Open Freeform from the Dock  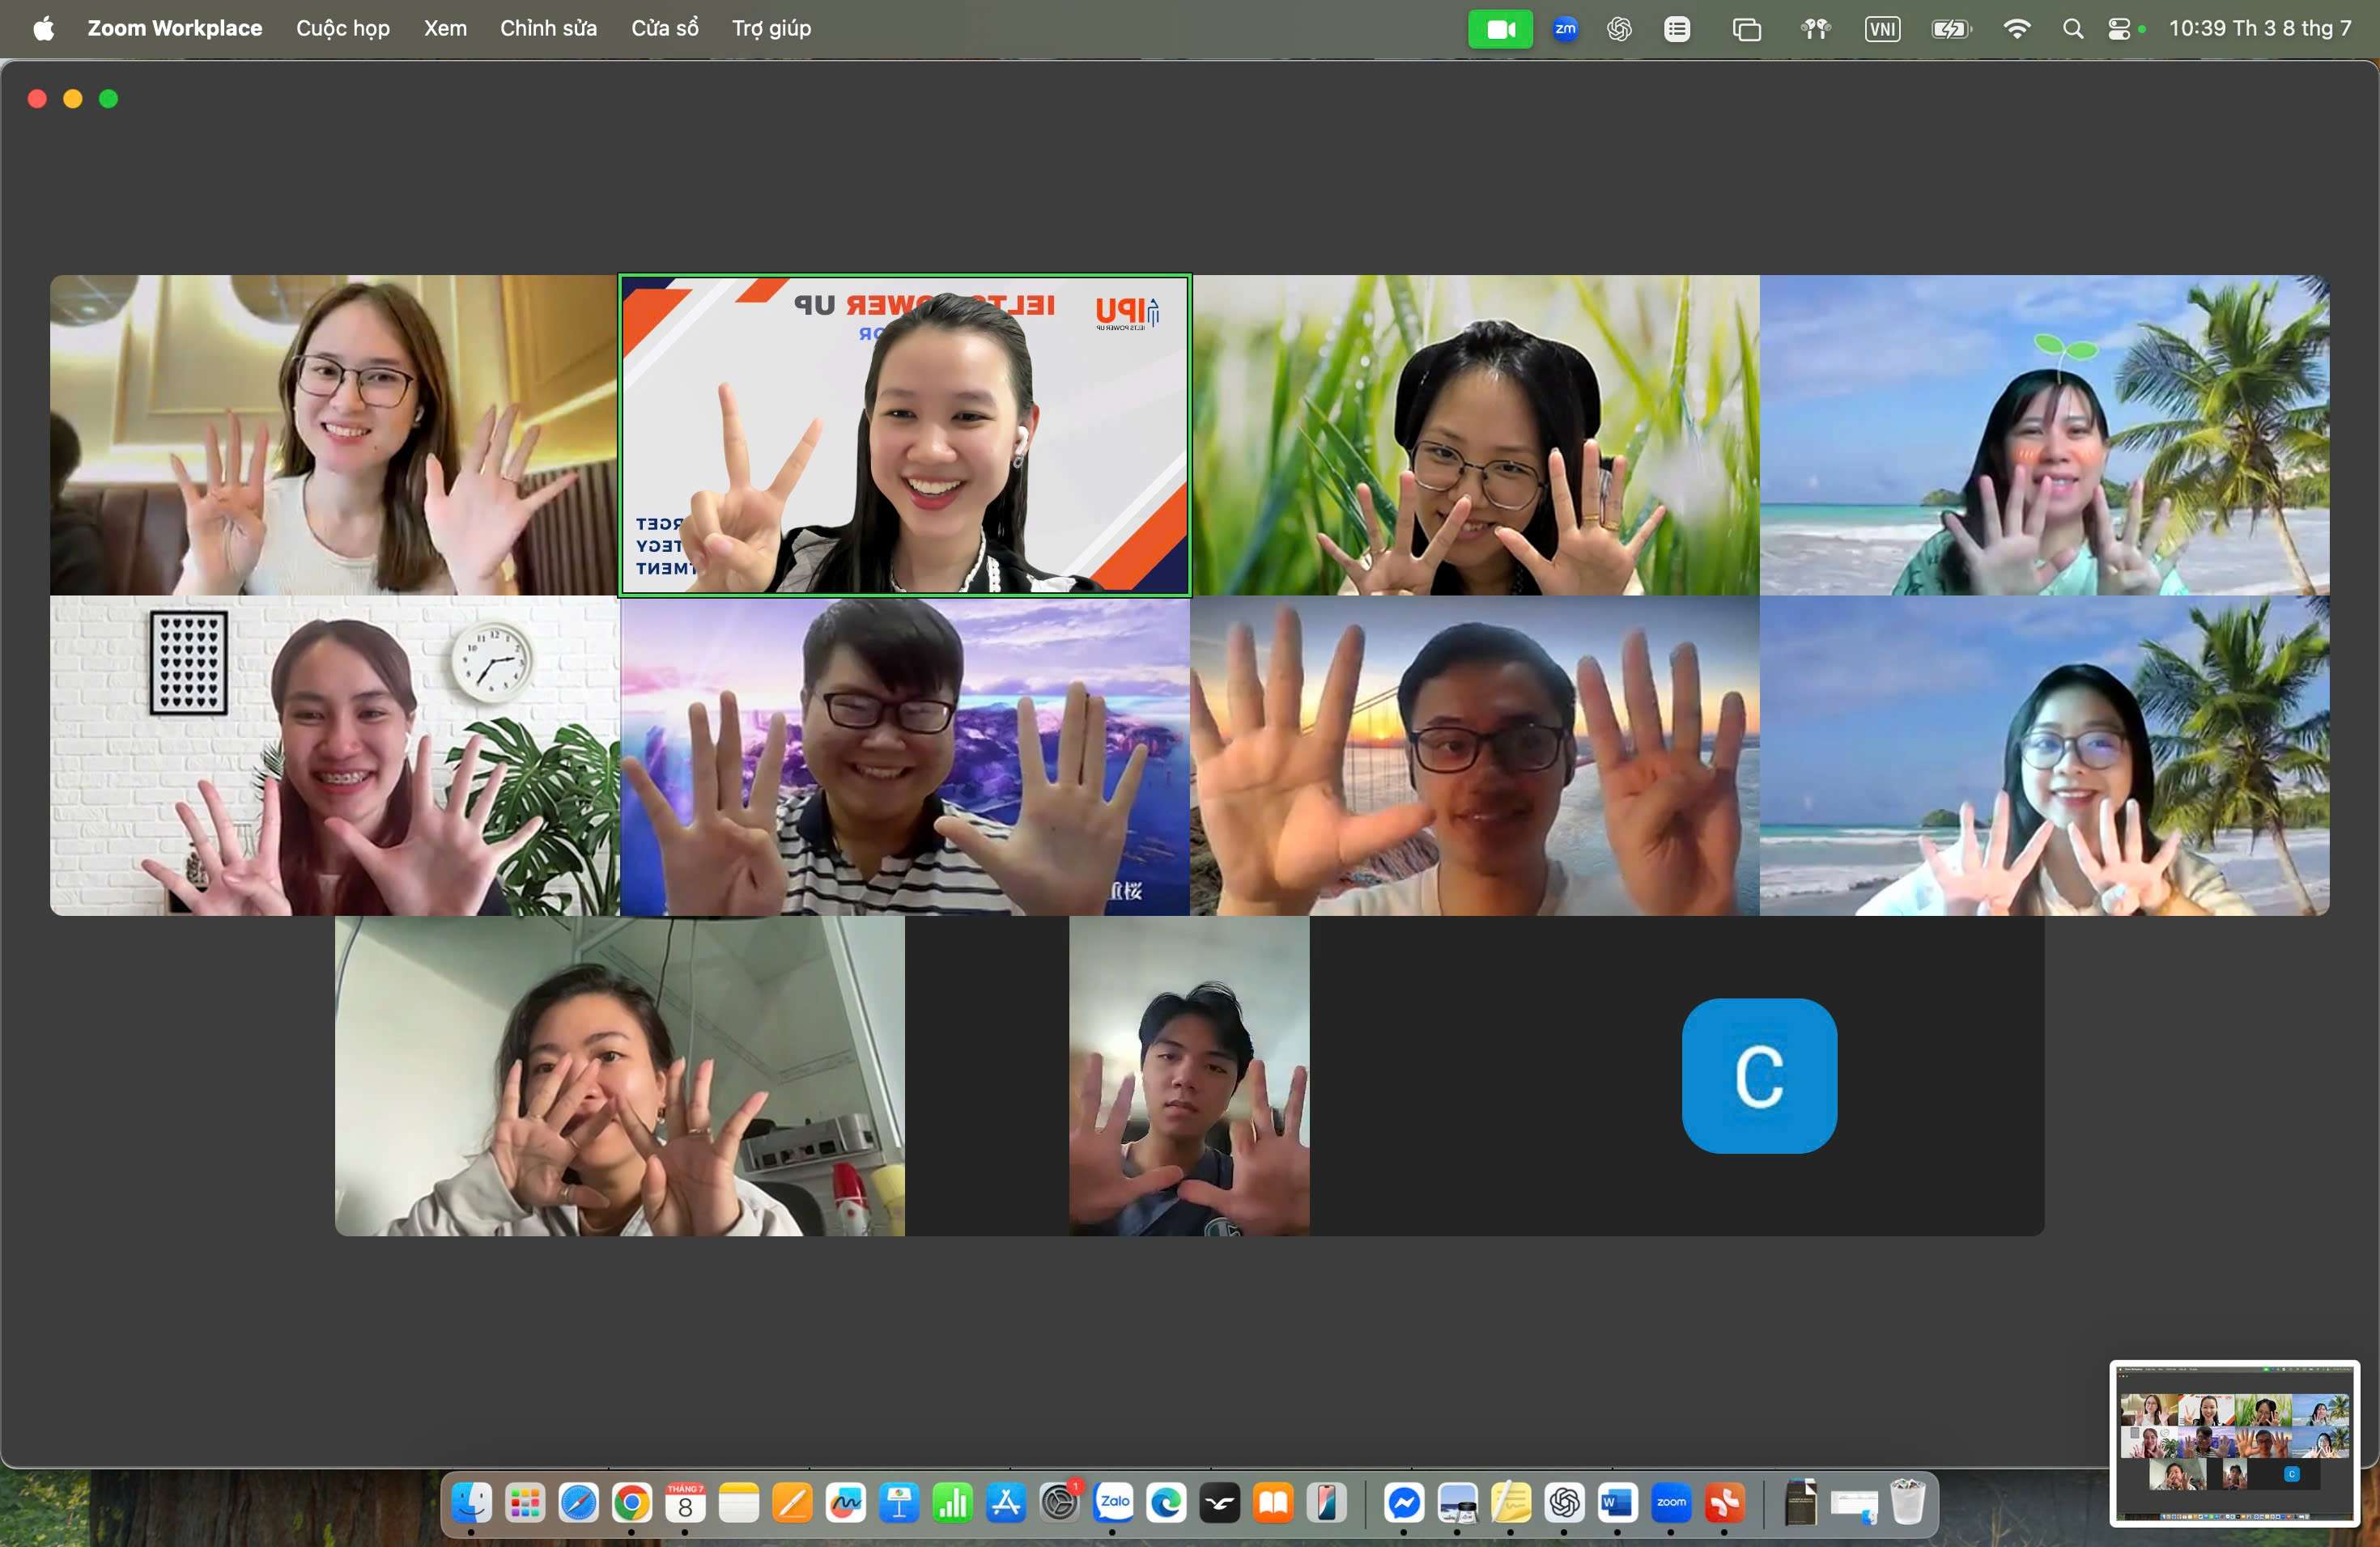(x=845, y=1502)
